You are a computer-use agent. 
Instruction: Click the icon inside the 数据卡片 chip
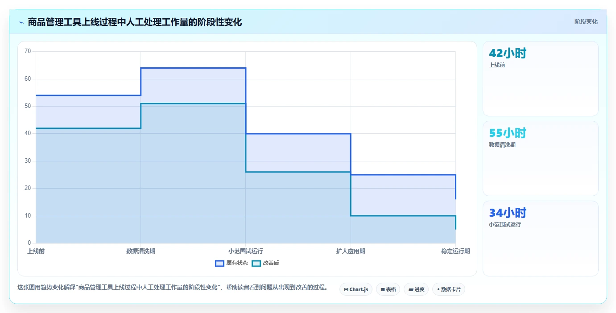point(438,290)
